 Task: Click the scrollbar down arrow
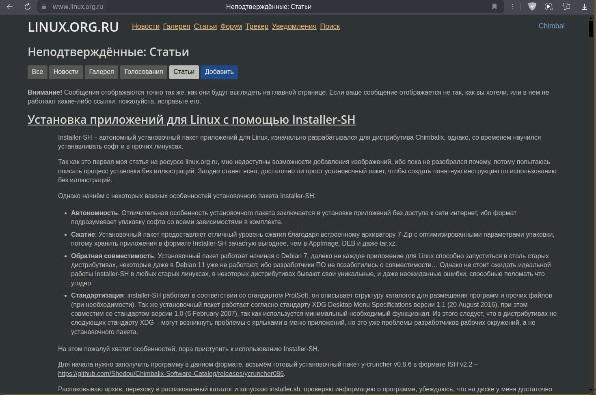pyautogui.click(x=591, y=390)
